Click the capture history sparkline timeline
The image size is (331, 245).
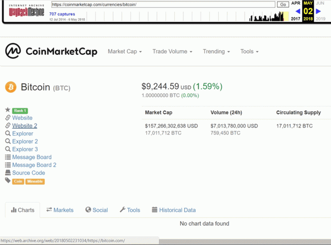coord(188,16)
